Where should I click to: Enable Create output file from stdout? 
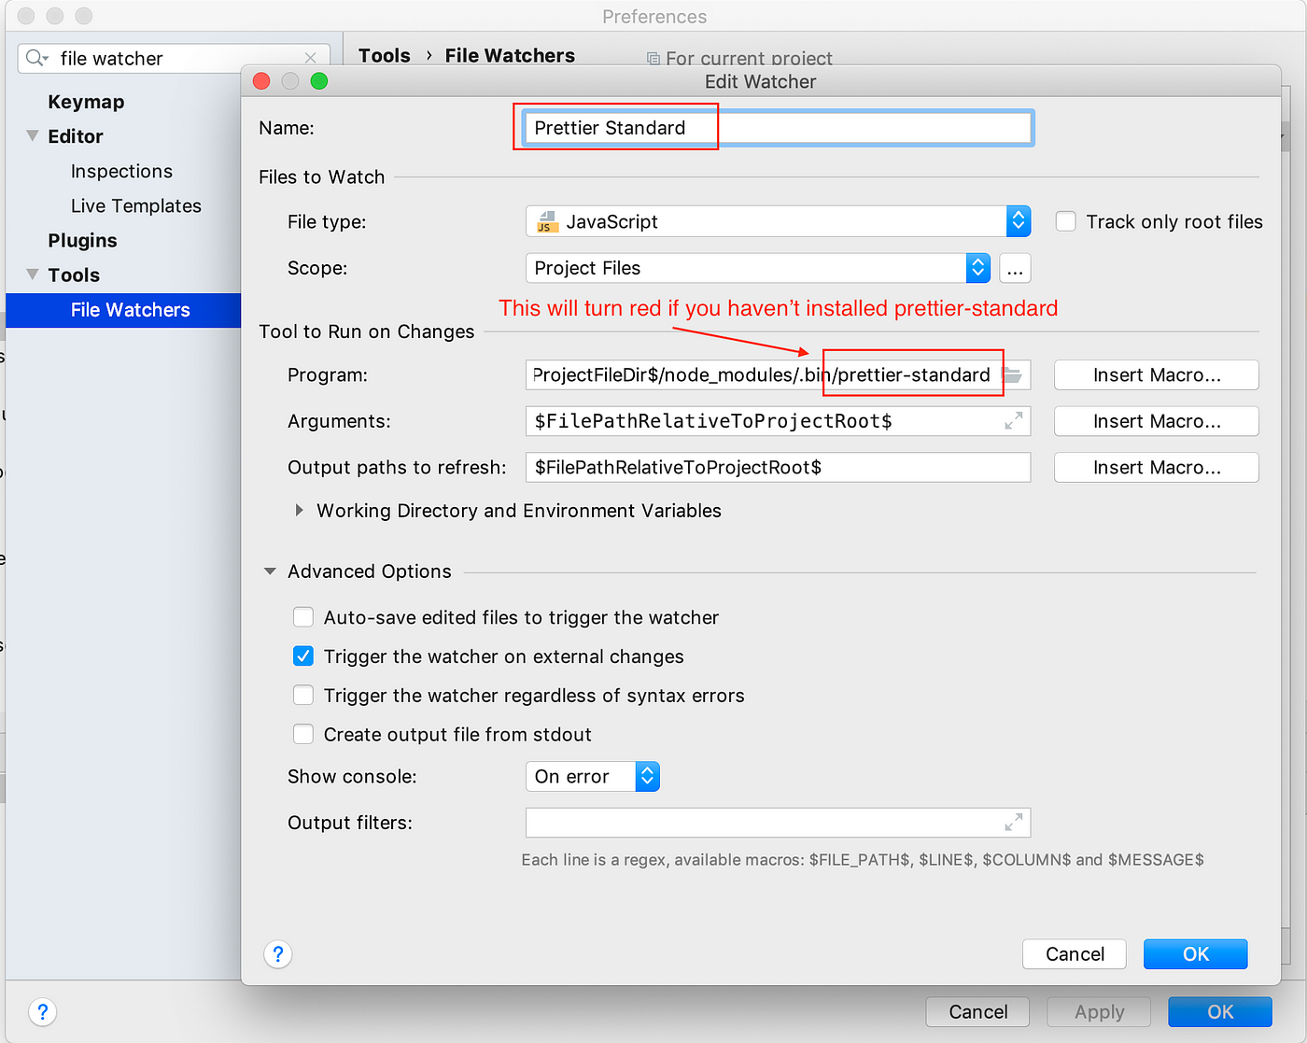point(303,735)
